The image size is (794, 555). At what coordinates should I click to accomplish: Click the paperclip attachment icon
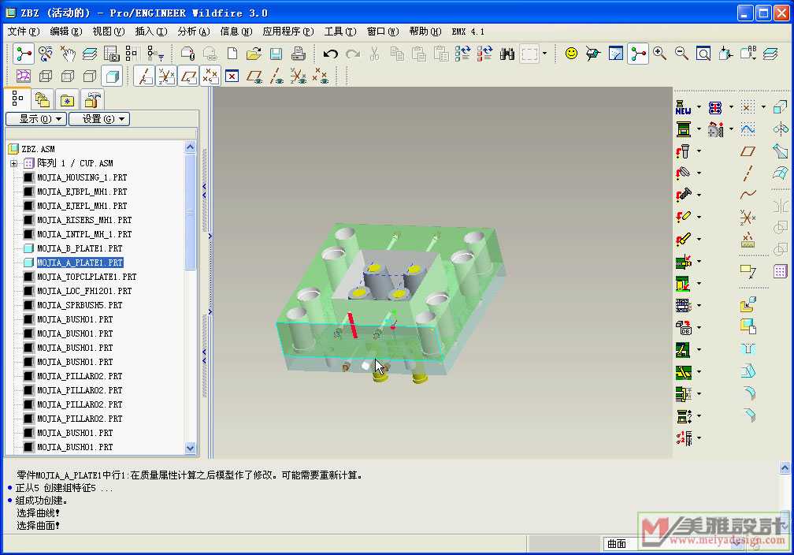point(187,54)
